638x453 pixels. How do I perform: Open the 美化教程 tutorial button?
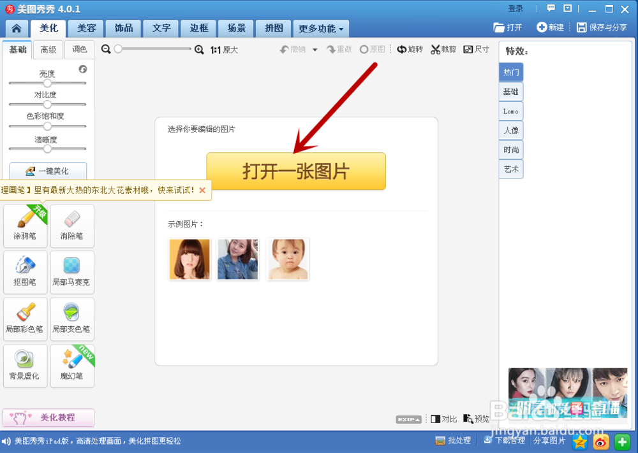pos(48,417)
